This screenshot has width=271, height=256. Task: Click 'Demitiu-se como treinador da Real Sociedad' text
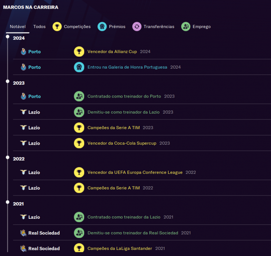pos(133,233)
